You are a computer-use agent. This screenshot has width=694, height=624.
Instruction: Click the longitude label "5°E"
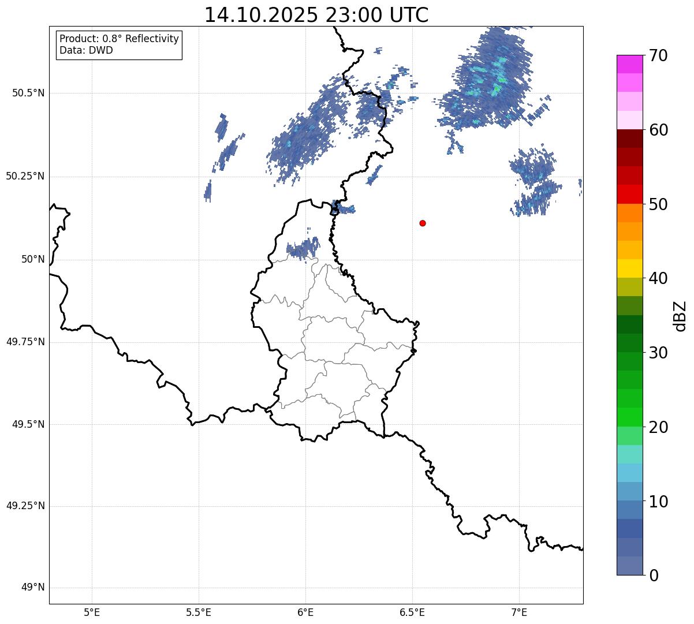92,612
